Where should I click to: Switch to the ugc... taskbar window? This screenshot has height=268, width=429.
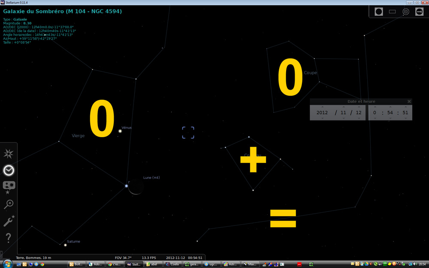coord(211,264)
